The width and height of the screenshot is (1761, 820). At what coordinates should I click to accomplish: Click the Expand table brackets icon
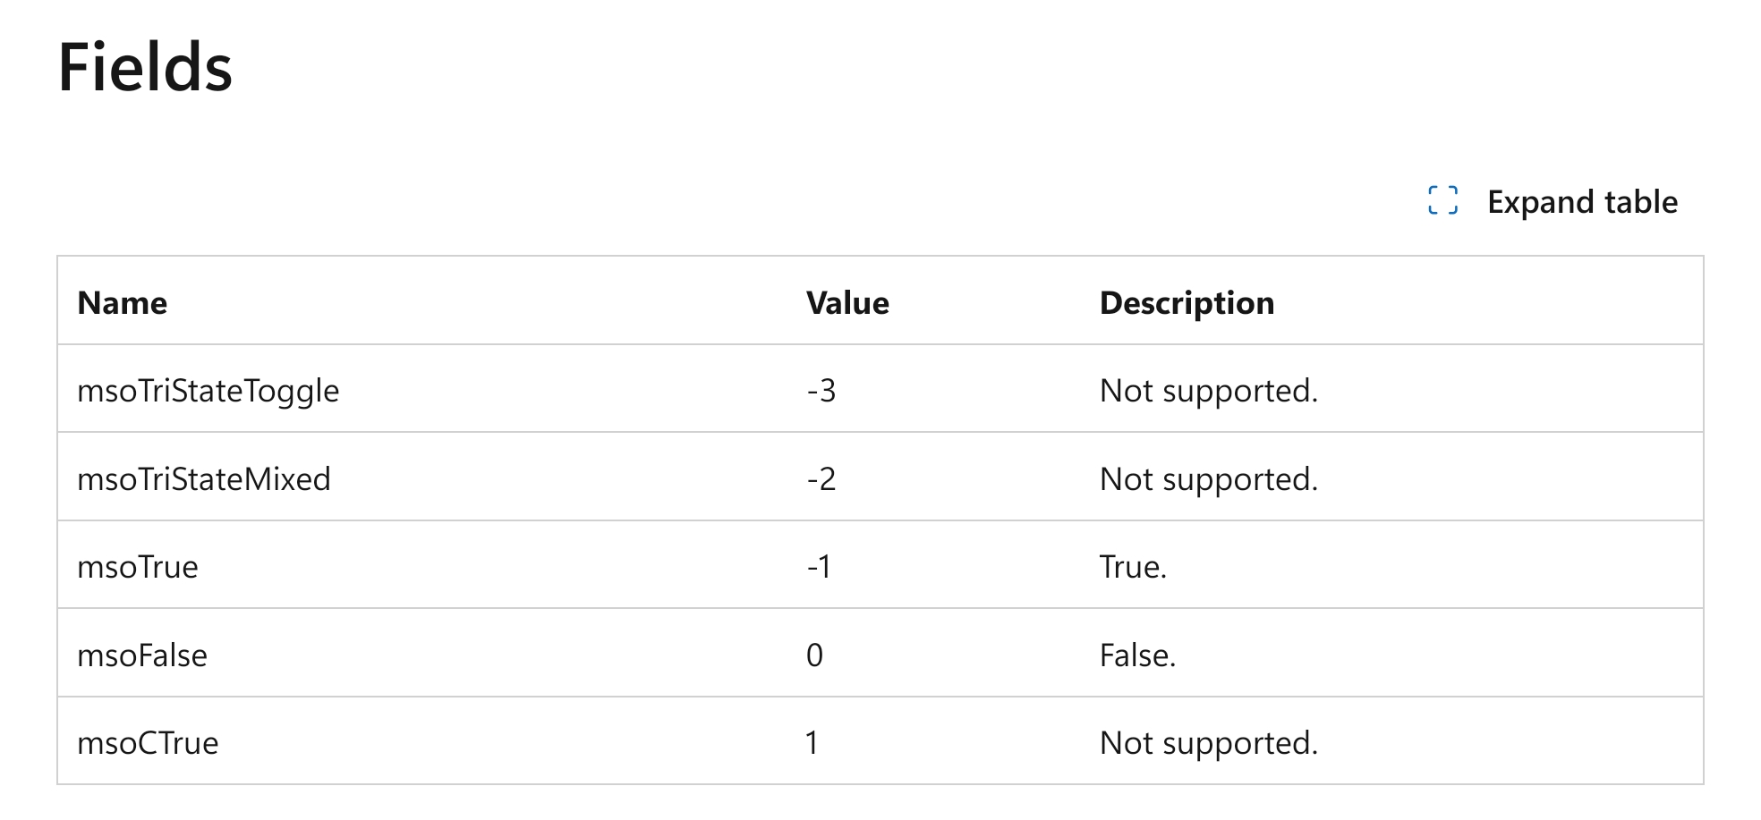pyautogui.click(x=1442, y=201)
